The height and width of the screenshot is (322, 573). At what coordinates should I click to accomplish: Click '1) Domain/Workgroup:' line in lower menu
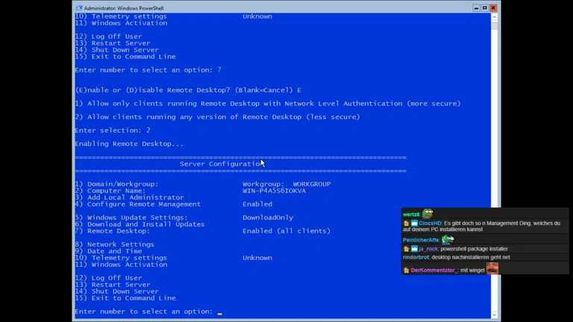pyautogui.click(x=116, y=184)
